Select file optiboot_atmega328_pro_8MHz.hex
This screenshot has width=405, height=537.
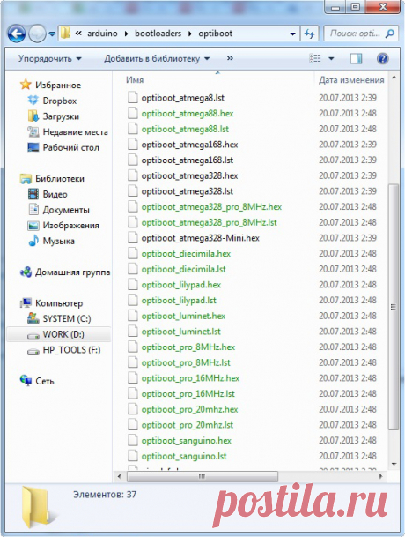[211, 207]
